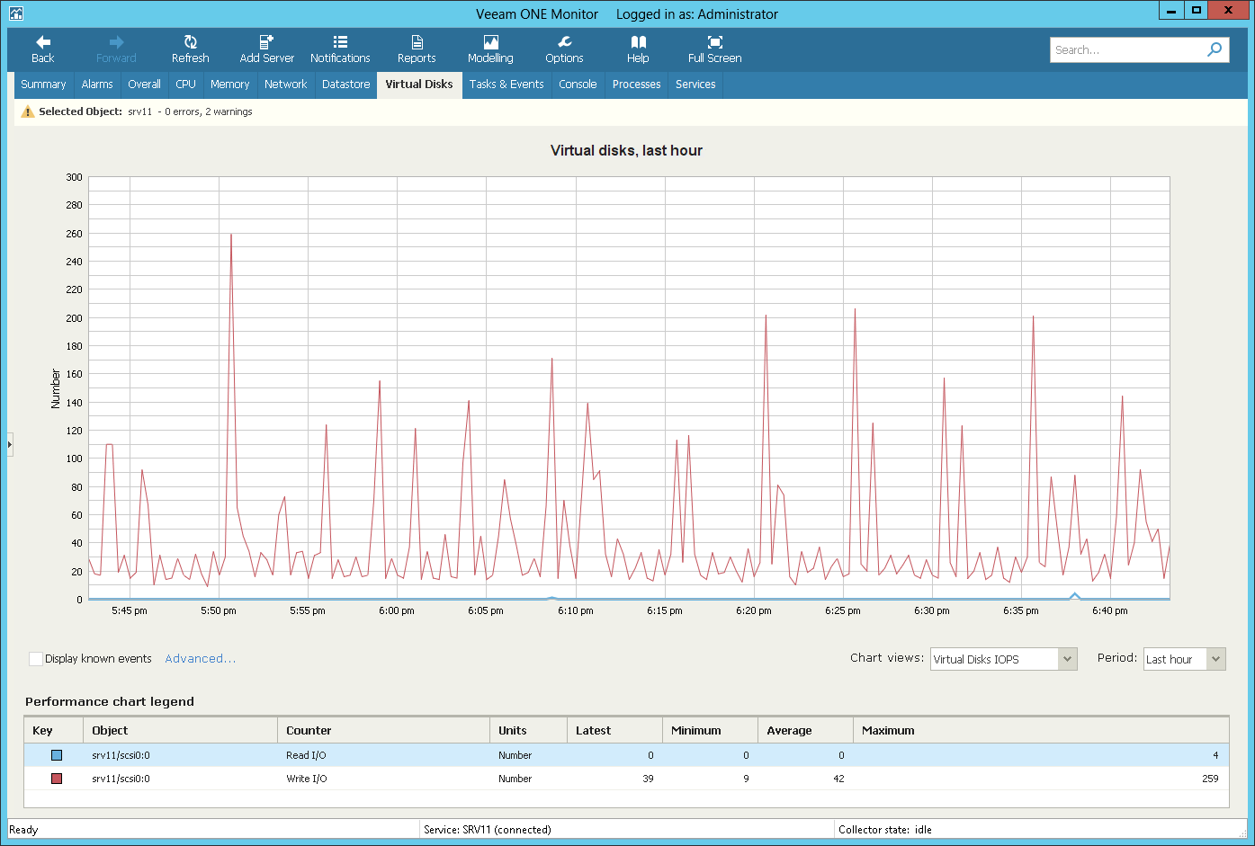The image size is (1255, 846).
Task: Open the Services tab
Action: click(695, 85)
